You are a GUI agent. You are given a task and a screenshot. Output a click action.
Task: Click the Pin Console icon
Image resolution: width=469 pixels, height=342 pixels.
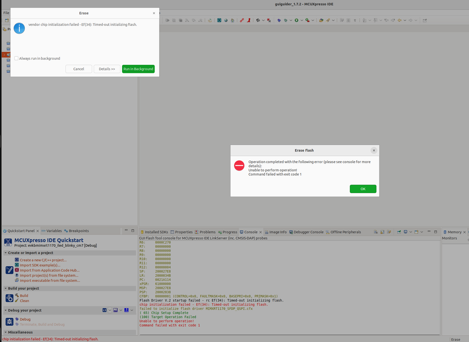click(x=399, y=232)
